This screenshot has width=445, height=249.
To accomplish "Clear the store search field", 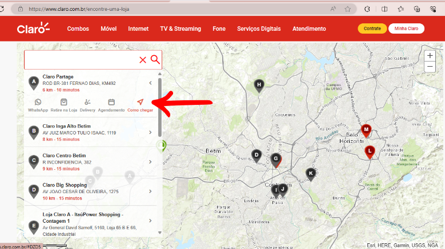I will tap(143, 60).
